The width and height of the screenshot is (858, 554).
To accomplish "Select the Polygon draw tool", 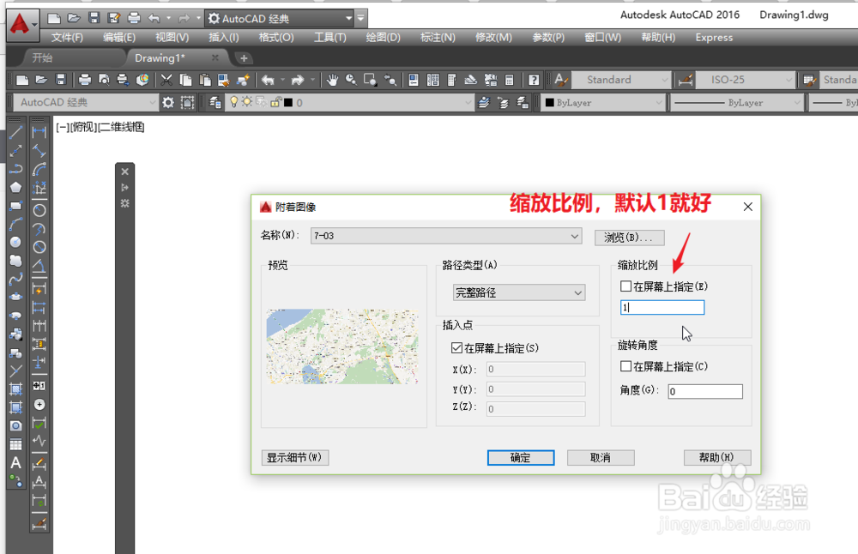I will tap(15, 187).
